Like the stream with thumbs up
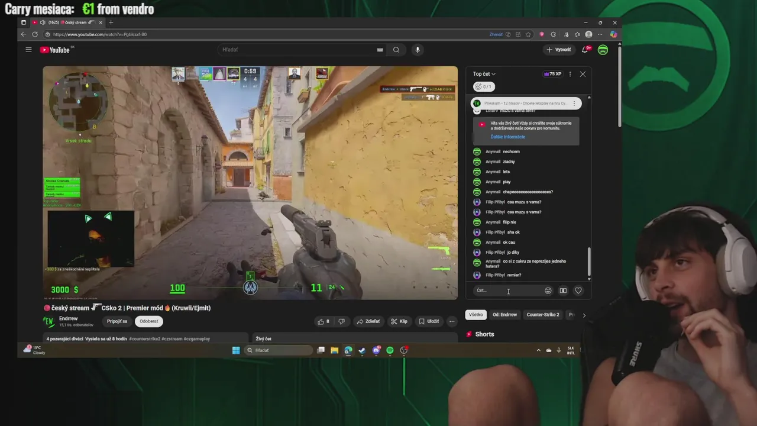Screen dimensions: 757x426 (323, 321)
